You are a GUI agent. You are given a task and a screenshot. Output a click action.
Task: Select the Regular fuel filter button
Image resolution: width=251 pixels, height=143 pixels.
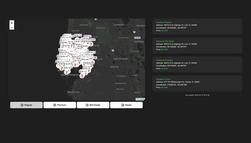[27, 105]
